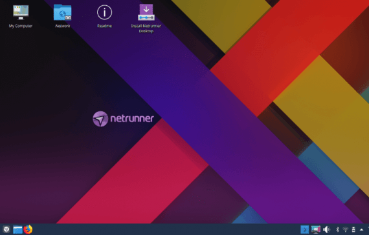Select the 'My Computer' label text
369x235 pixels.
tap(21, 26)
